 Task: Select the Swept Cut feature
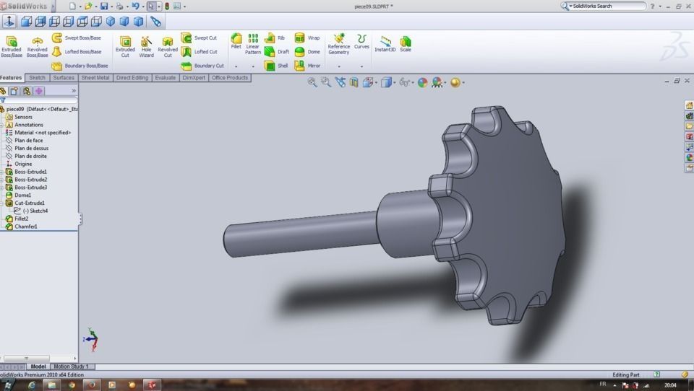coord(199,38)
